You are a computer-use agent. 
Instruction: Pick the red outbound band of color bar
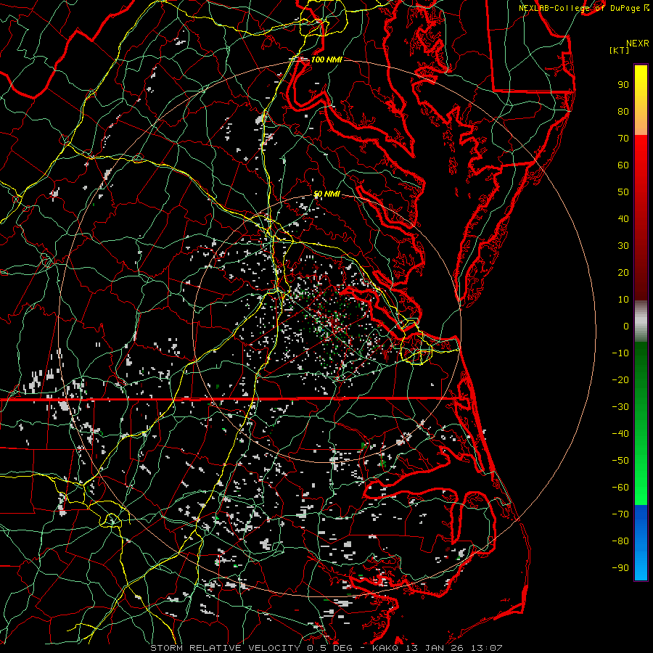[x=641, y=218]
